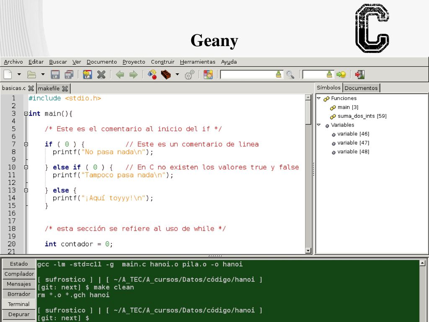Show the Mensajes panel tab
The image size is (429, 322).
coord(19,284)
